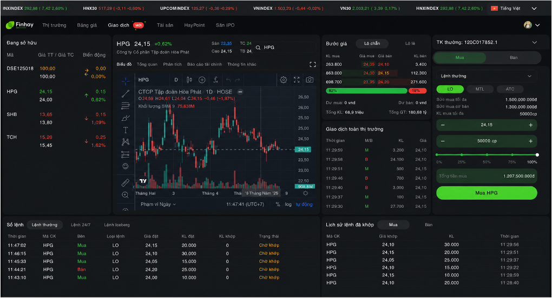Open the time axis settings gear
The image size is (552, 298).
pos(306,193)
